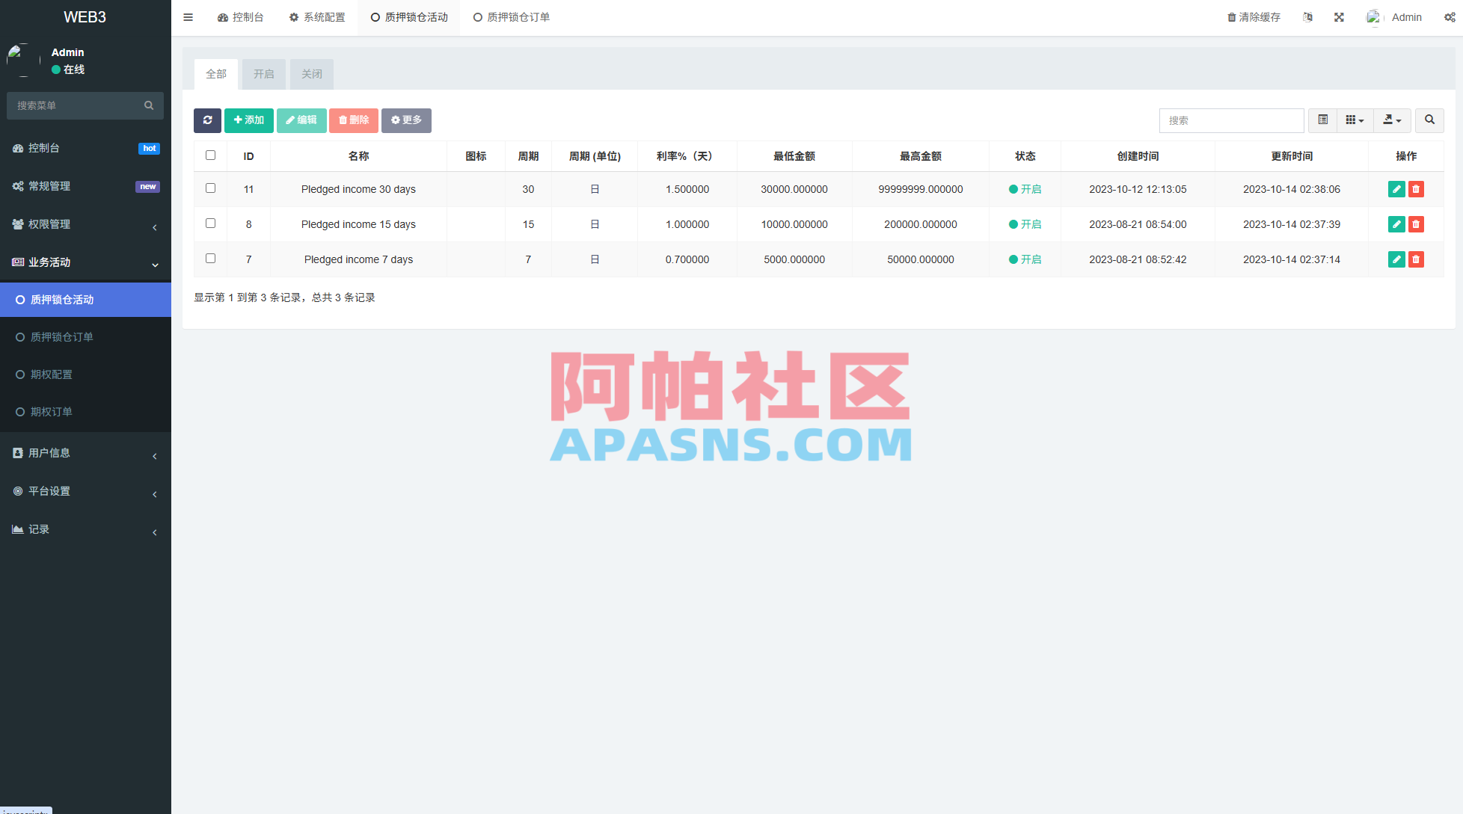
Task: Switch to the 系统配置 top tab
Action: point(317,17)
